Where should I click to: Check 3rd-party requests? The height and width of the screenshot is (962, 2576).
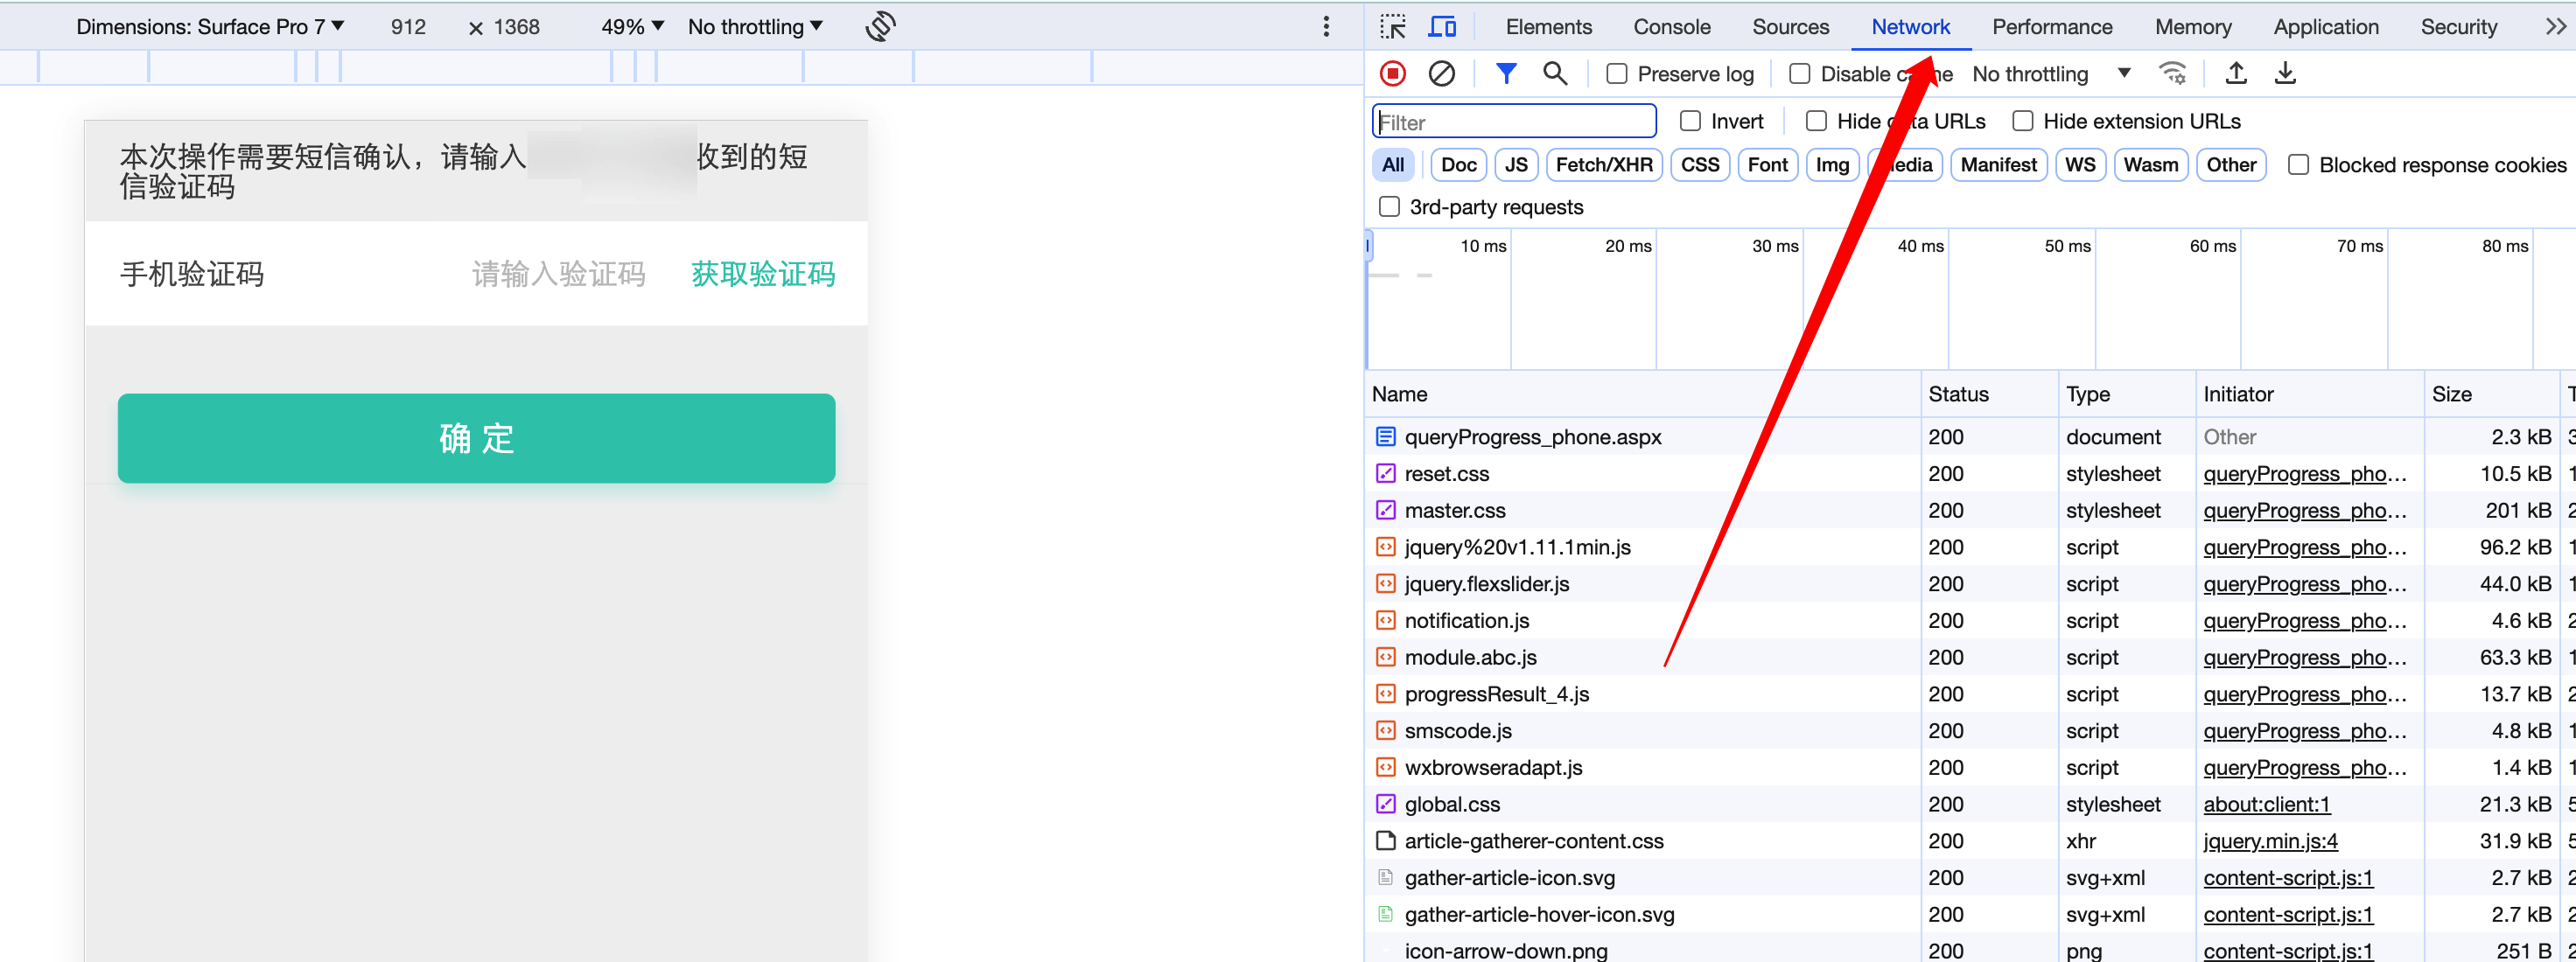[x=1389, y=207]
